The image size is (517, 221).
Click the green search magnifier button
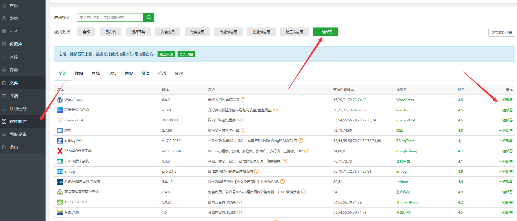pos(149,17)
